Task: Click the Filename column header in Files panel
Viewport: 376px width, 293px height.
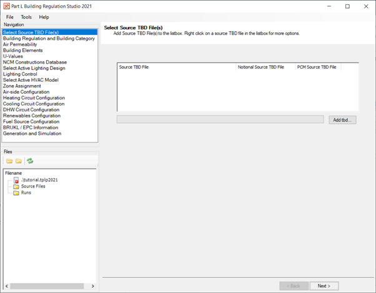Action: pos(14,173)
